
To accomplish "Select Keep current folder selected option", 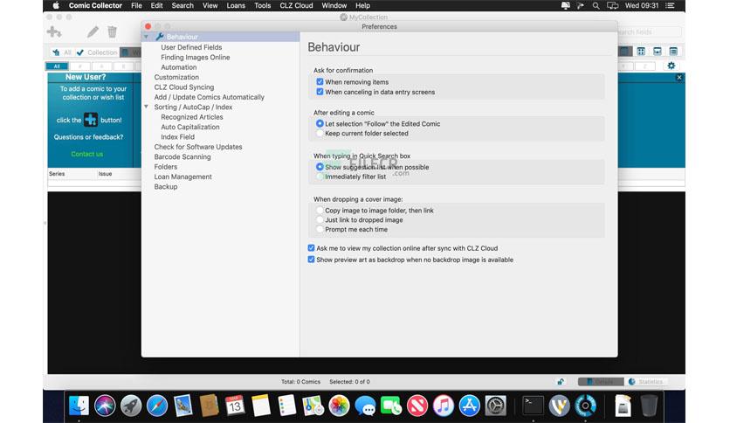I will pos(320,133).
